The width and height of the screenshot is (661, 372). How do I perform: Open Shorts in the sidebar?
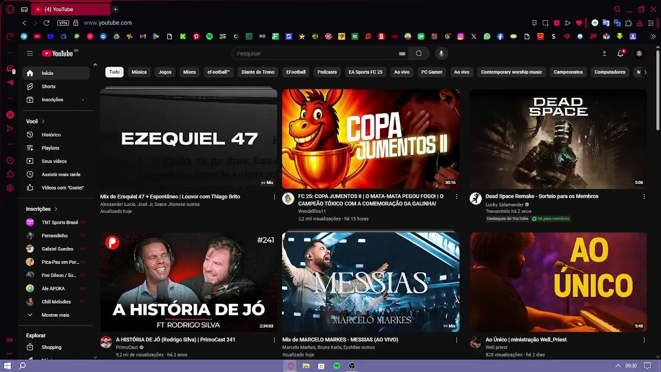[x=56, y=86]
